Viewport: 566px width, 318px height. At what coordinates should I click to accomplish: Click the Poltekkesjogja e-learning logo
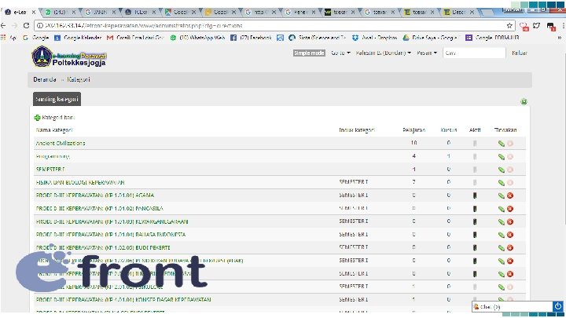(x=69, y=57)
